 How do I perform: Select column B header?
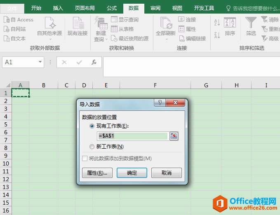[x=44, y=85]
